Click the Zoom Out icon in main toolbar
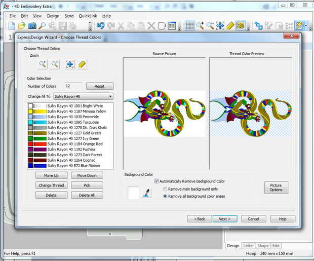Screen dimensions: 314x261 [210, 26]
